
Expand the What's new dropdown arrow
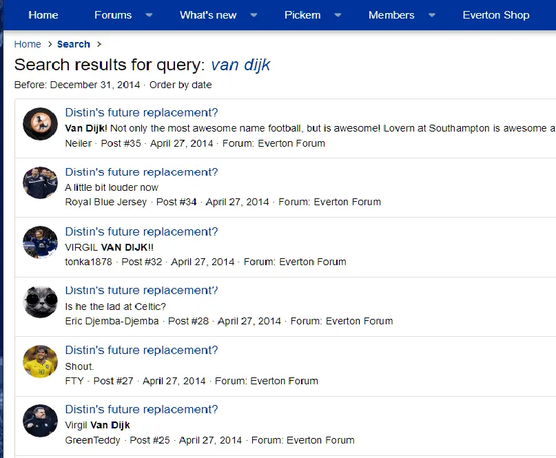coord(254,15)
